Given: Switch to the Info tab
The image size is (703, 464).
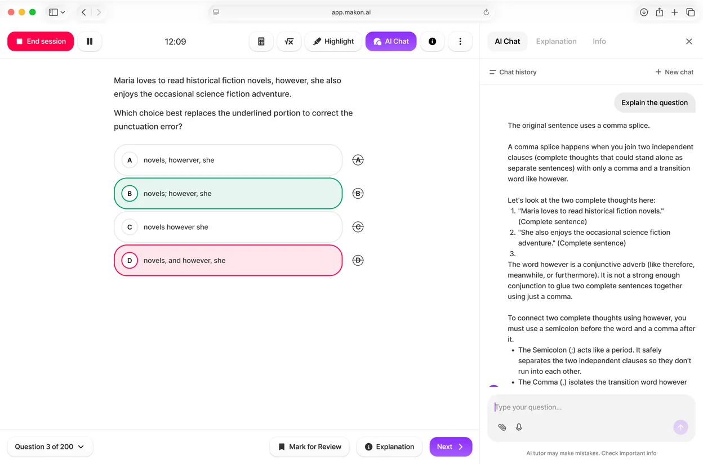Looking at the screenshot, I should click(599, 41).
